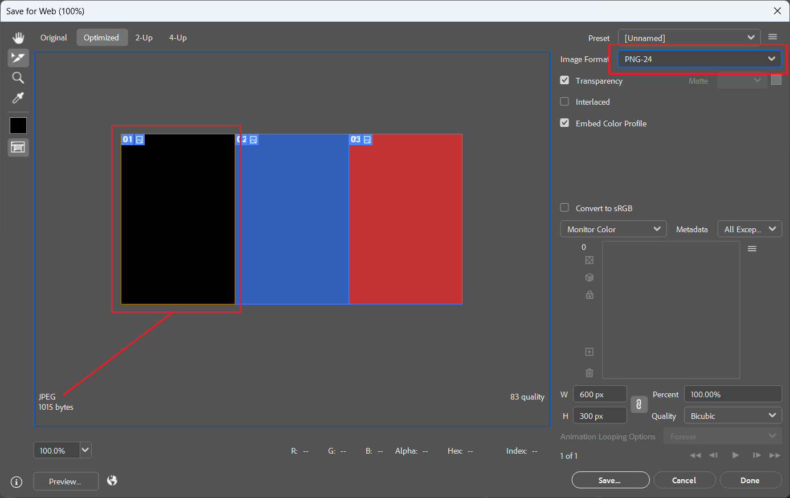The width and height of the screenshot is (790, 498).
Task: Select the red slice 03
Action: 406,219
